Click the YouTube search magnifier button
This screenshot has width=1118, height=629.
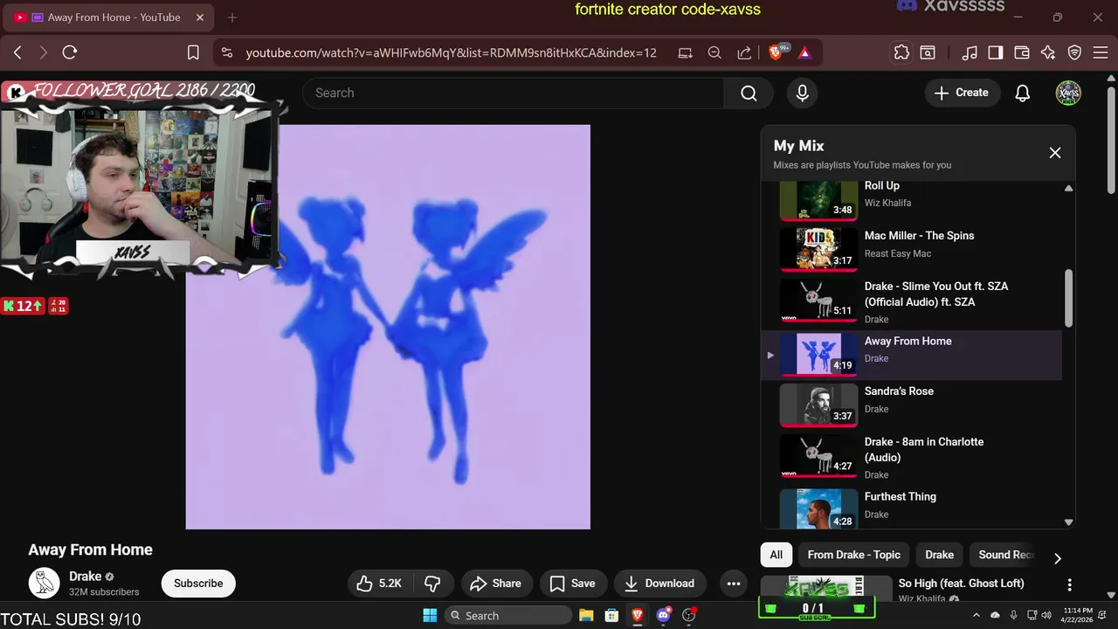pyautogui.click(x=749, y=93)
